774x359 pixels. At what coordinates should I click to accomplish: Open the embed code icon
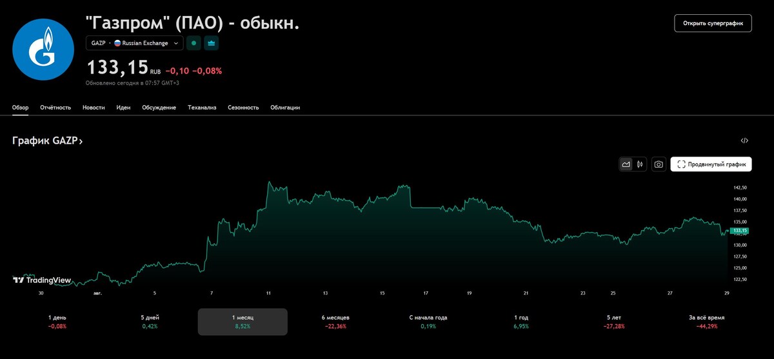[x=744, y=141]
